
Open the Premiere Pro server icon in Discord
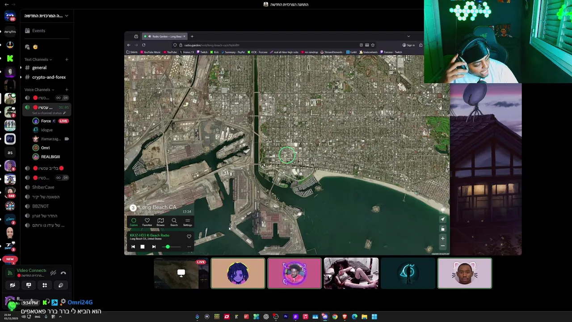(10, 139)
